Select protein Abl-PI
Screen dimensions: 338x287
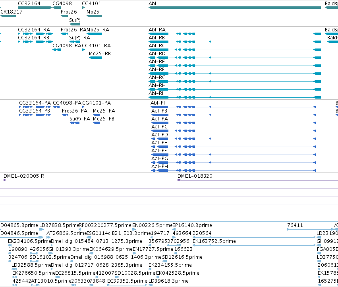(158, 103)
